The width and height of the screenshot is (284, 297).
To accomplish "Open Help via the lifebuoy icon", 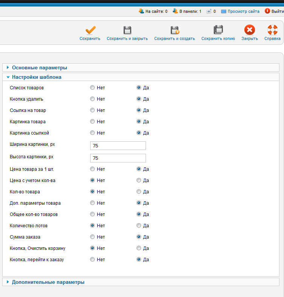I will (x=272, y=30).
